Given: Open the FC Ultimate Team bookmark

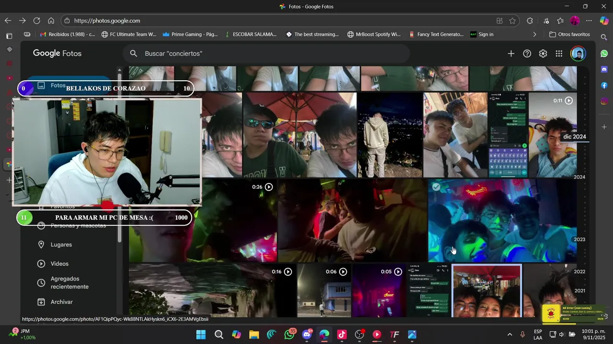Looking at the screenshot, I should pos(129,34).
